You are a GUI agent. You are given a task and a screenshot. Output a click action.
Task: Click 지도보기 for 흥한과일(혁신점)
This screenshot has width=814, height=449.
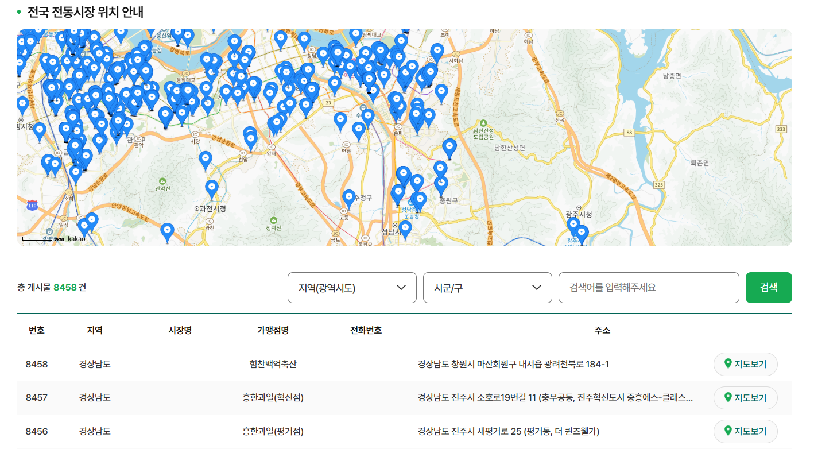point(745,398)
